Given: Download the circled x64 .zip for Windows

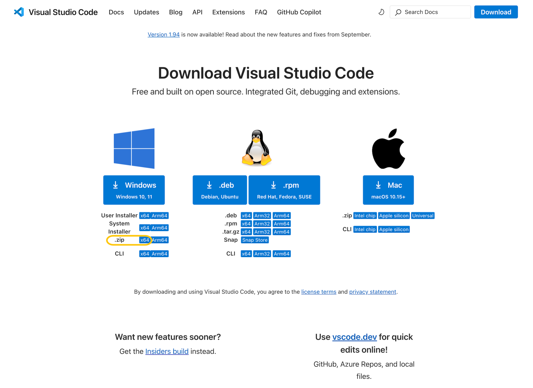Looking at the screenshot, I should click(x=144, y=240).
